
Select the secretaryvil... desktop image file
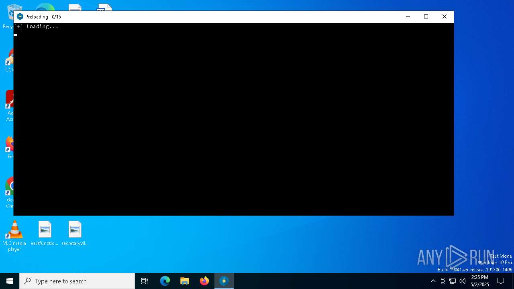coord(75,233)
